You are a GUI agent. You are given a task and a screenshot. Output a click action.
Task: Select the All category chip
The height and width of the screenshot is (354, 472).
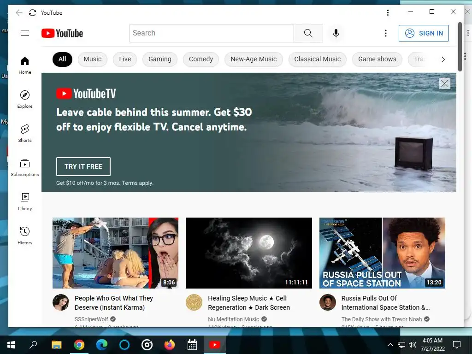click(62, 59)
